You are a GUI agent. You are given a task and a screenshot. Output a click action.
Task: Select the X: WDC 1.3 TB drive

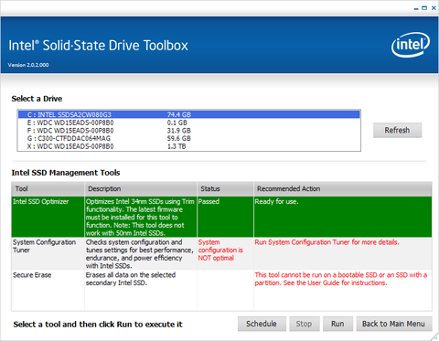coord(188,146)
